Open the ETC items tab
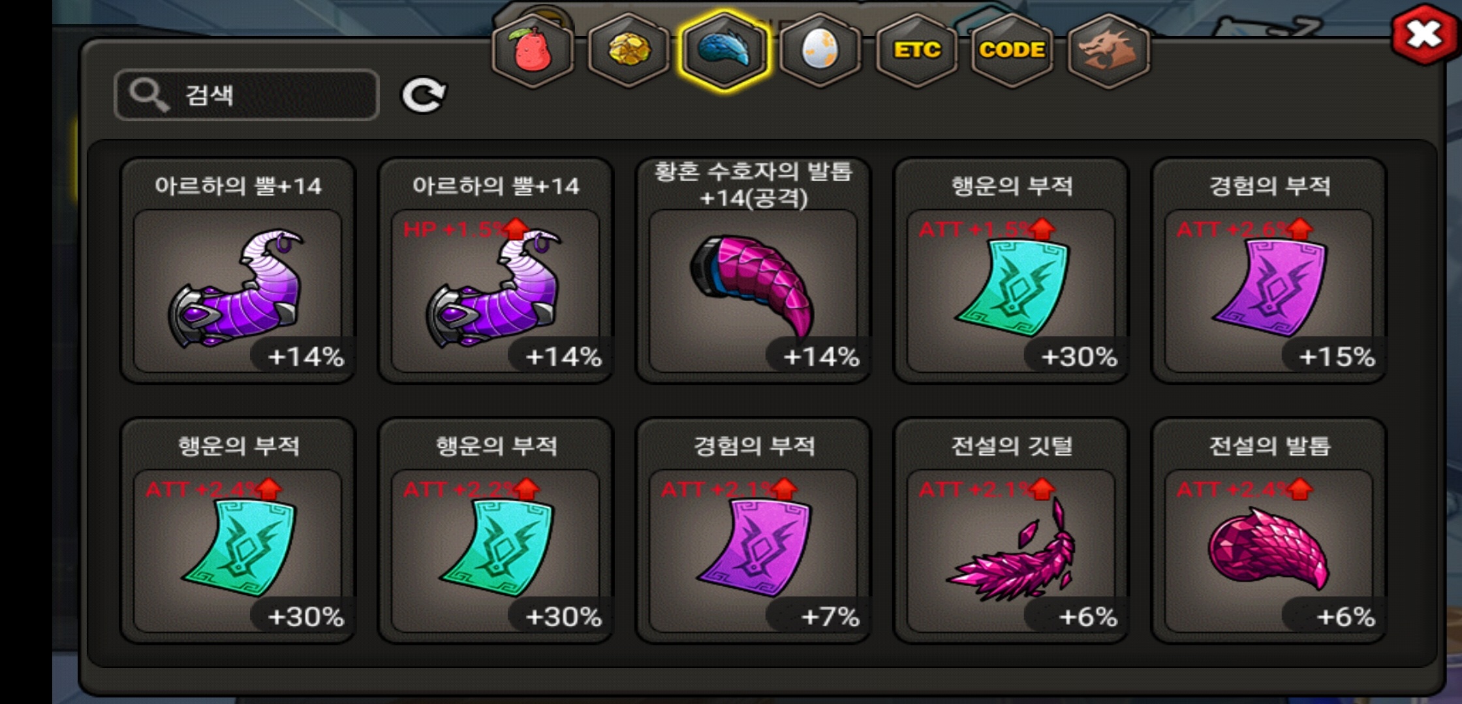This screenshot has height=704, width=1462. pyautogui.click(x=917, y=50)
